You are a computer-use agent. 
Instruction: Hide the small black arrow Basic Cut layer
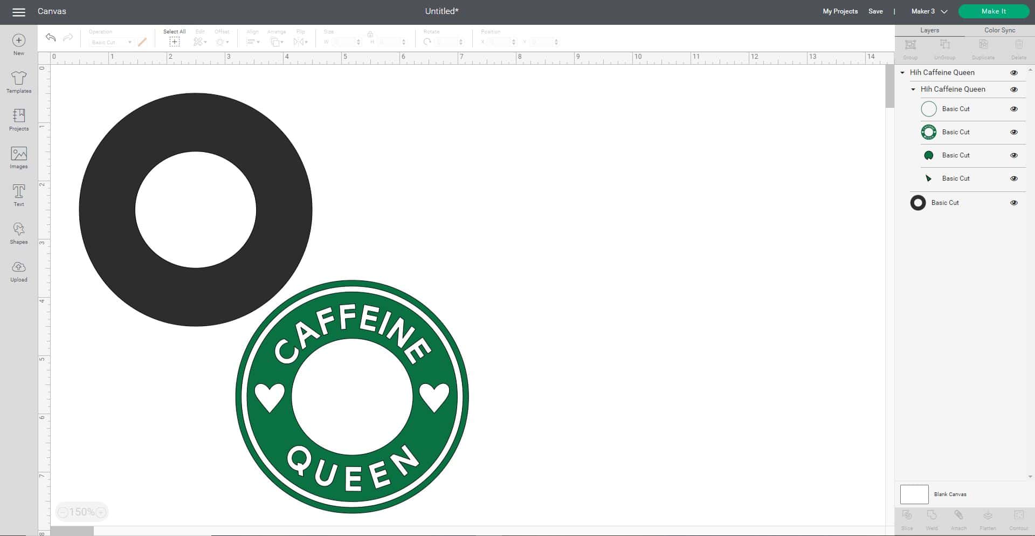click(x=1014, y=178)
